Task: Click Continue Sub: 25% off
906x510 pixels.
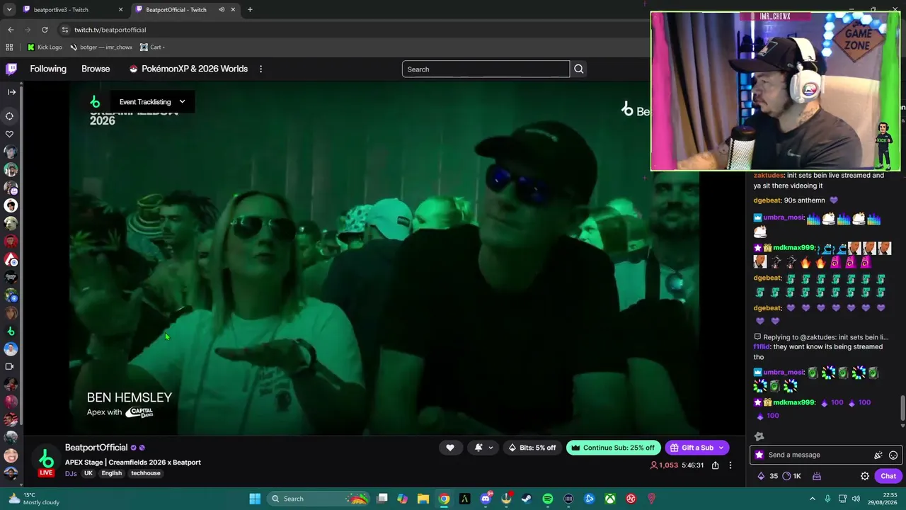Action: pyautogui.click(x=614, y=447)
